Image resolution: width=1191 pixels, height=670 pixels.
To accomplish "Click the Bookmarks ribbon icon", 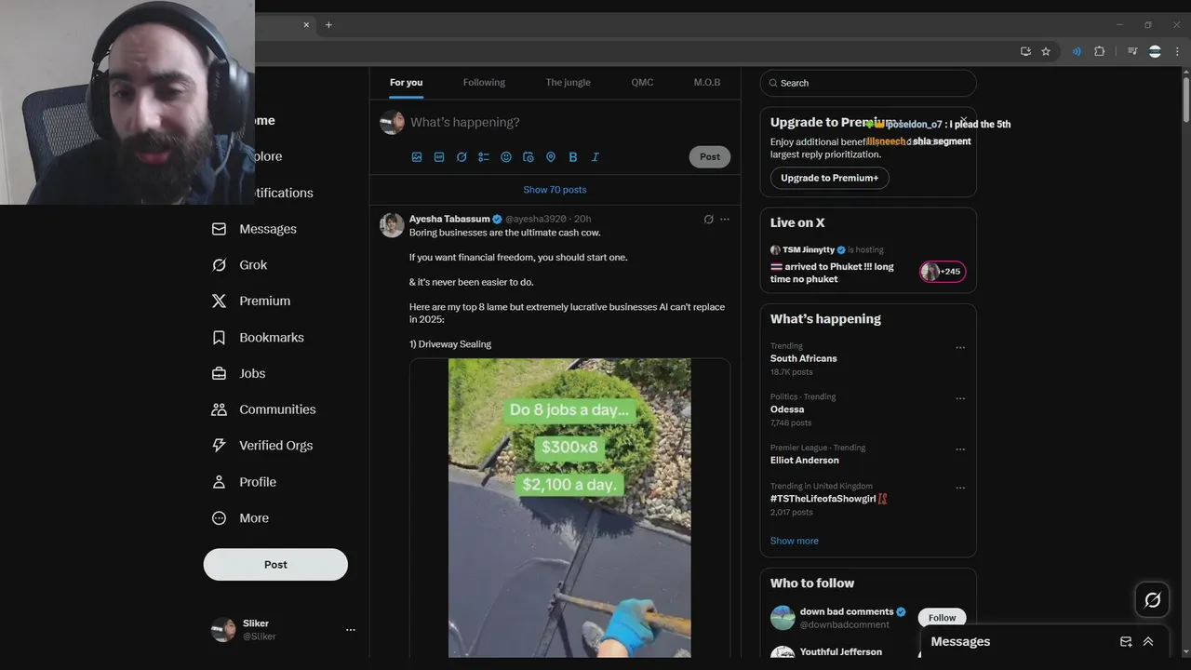I will (x=219, y=338).
